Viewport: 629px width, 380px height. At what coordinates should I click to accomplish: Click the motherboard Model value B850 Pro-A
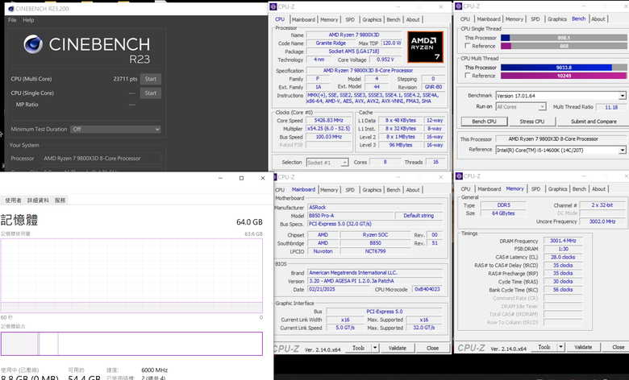click(x=350, y=216)
